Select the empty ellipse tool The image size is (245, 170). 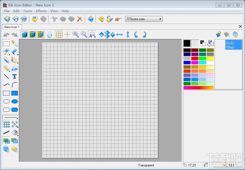(6, 102)
